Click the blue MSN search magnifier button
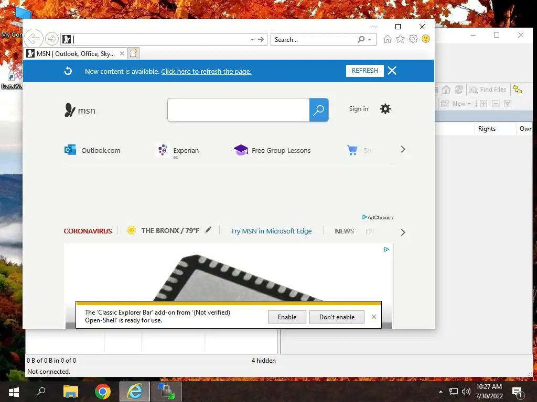 point(319,110)
